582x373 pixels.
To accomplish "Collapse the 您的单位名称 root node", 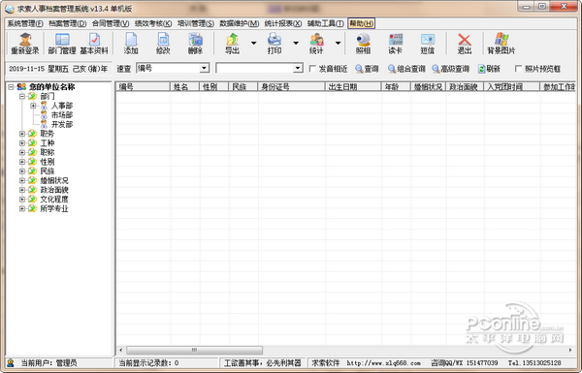I will tap(11, 87).
